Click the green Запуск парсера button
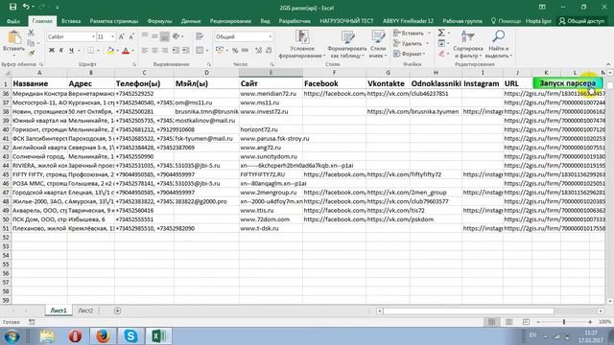This screenshot has height=345, width=614. point(568,83)
